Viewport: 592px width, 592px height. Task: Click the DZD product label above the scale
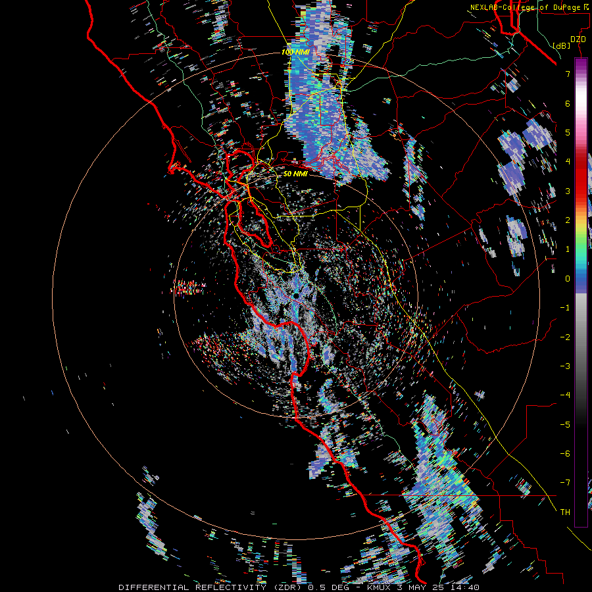pyautogui.click(x=578, y=39)
